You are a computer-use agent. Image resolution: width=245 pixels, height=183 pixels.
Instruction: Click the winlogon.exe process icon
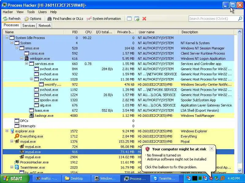(27, 59)
